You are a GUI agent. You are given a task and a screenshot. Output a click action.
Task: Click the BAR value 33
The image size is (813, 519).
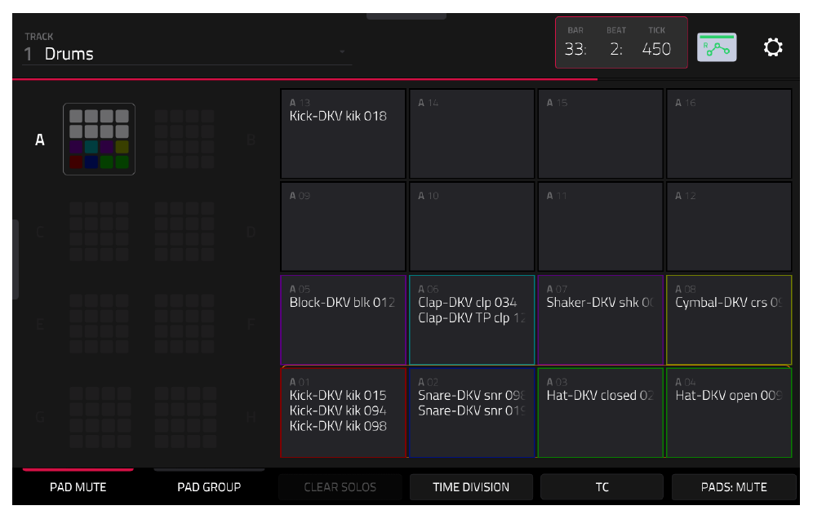tap(575, 49)
